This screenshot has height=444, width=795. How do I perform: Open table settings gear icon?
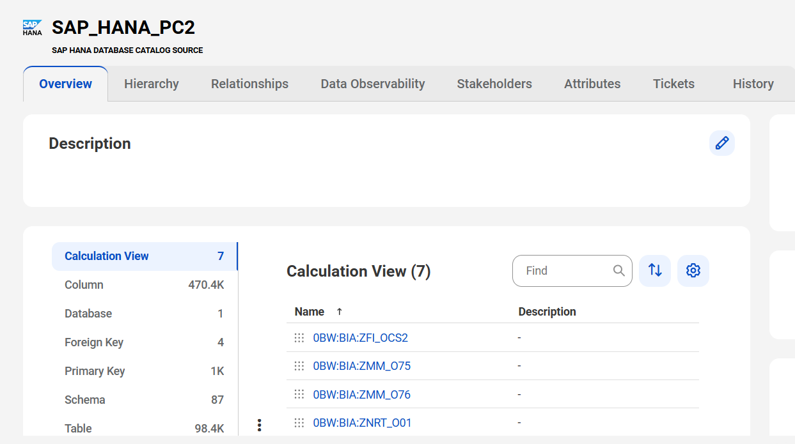click(x=693, y=271)
